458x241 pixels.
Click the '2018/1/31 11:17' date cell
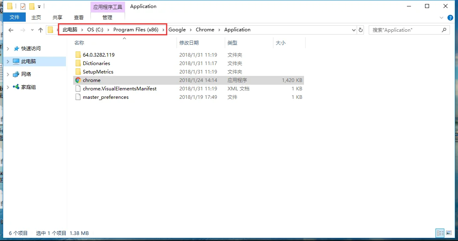click(x=198, y=63)
